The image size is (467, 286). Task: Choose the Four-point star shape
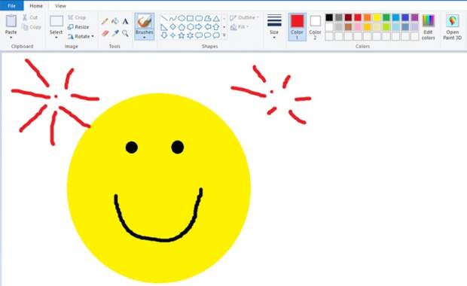[172, 35]
